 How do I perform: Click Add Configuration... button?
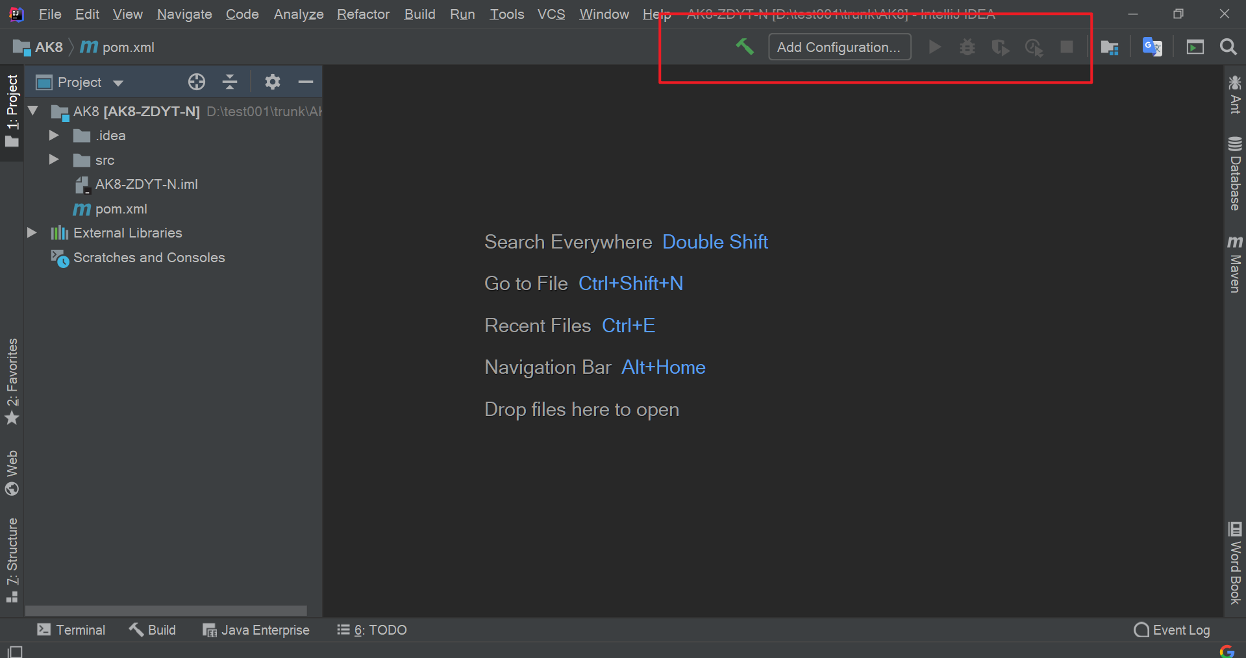(839, 47)
